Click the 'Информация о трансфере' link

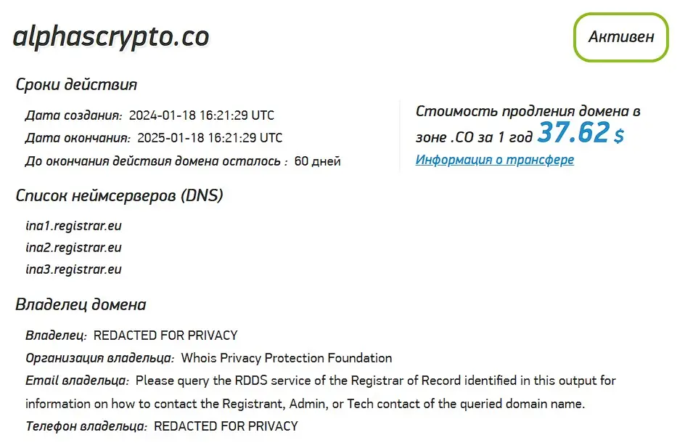tap(494, 159)
